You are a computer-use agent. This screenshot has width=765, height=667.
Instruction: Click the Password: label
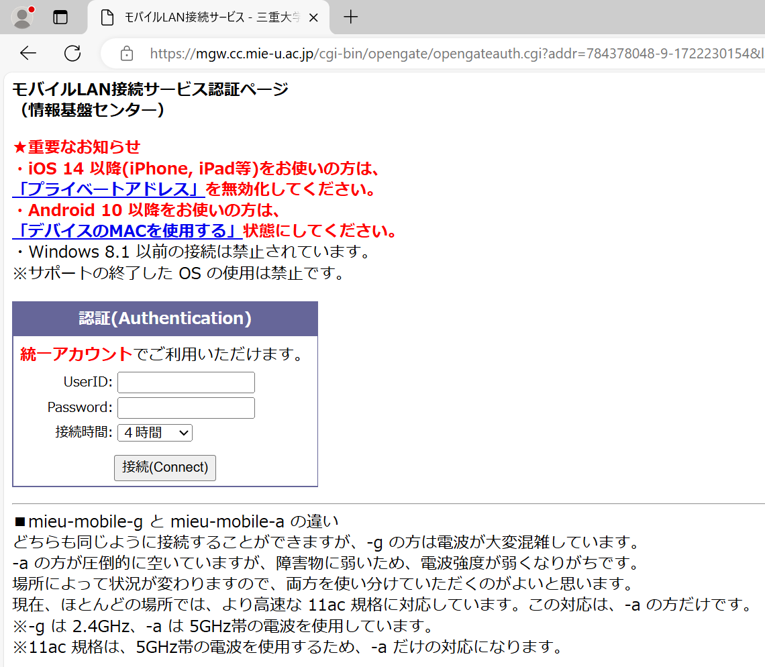click(80, 407)
